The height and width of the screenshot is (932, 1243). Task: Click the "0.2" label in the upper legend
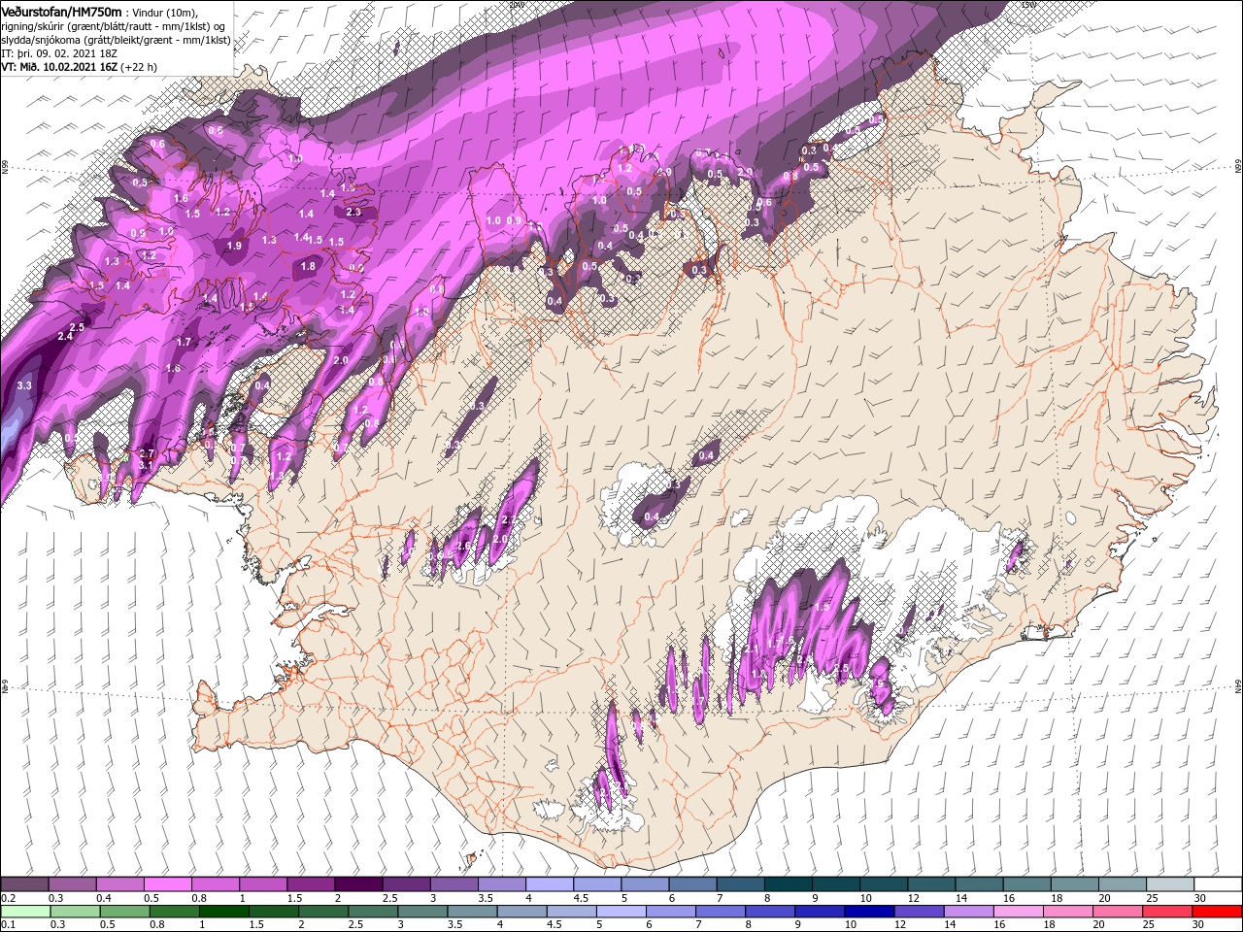7,898
